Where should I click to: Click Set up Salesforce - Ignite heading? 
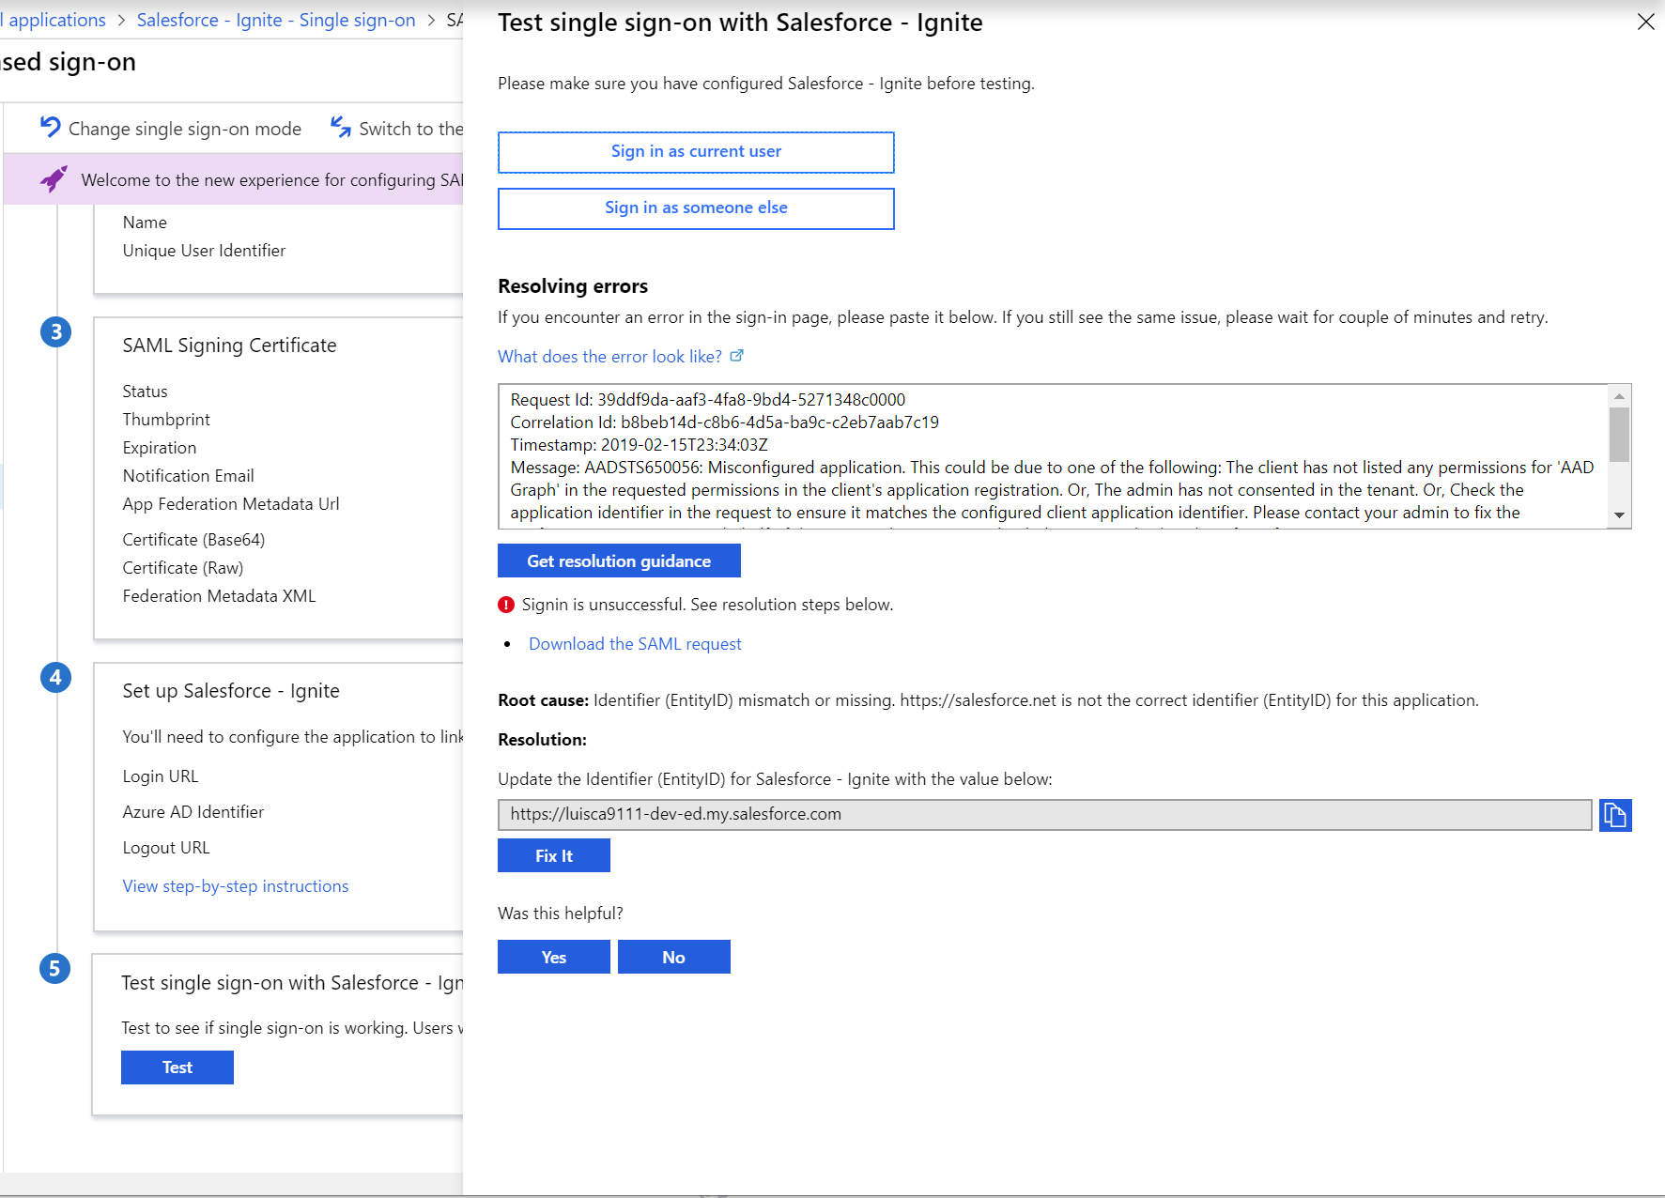point(231,691)
